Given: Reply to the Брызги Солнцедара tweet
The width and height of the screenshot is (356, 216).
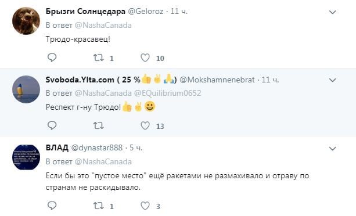Looking at the screenshot, I should click(52, 57).
